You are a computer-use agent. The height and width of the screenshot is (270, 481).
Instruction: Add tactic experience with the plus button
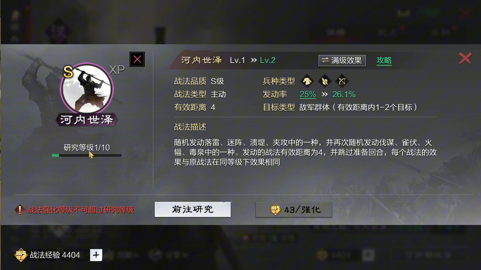pos(96,255)
